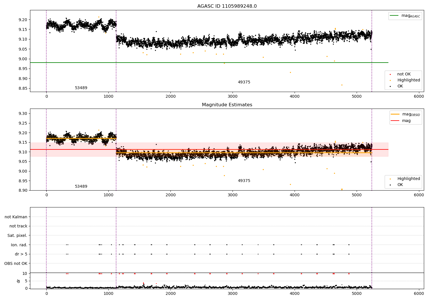Select the mag AGASC legend label
This screenshot has width=429, height=300.
(x=411, y=16)
